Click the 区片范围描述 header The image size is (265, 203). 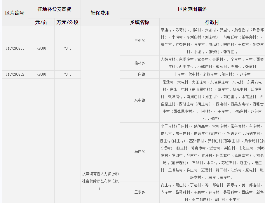click(192, 9)
